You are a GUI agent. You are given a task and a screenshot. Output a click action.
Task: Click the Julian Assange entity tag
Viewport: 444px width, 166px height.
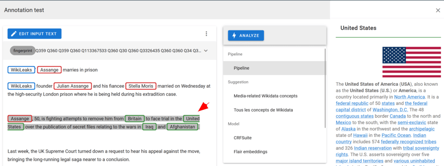coord(73,86)
